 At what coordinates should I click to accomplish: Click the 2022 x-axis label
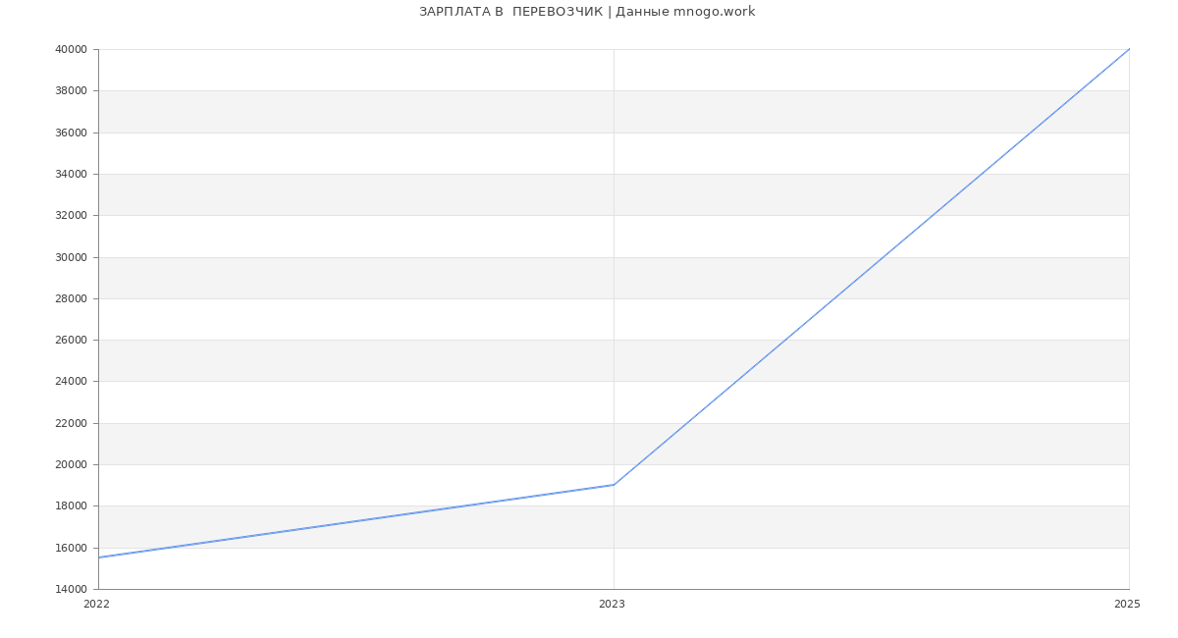[96, 605]
